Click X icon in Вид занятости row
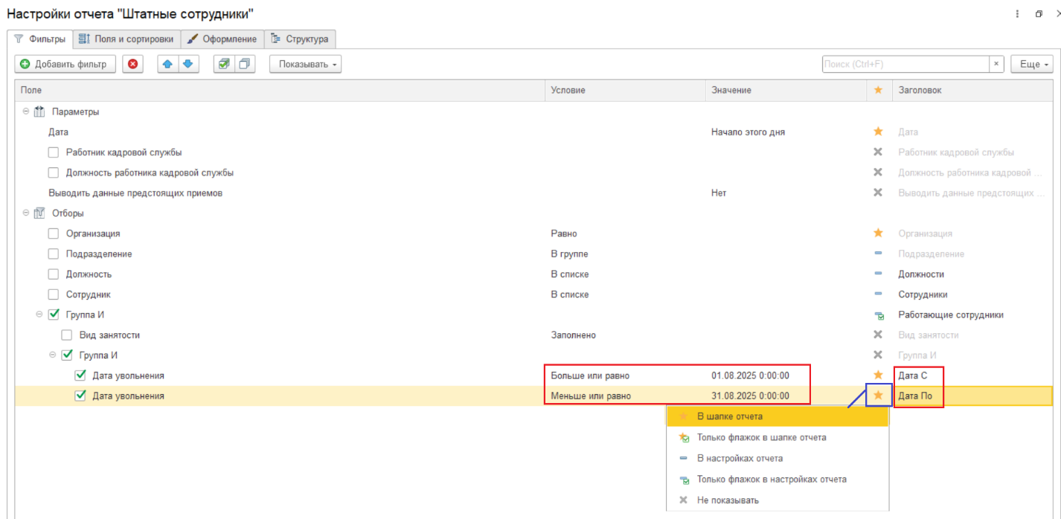The height and width of the screenshot is (519, 1061). click(x=878, y=335)
